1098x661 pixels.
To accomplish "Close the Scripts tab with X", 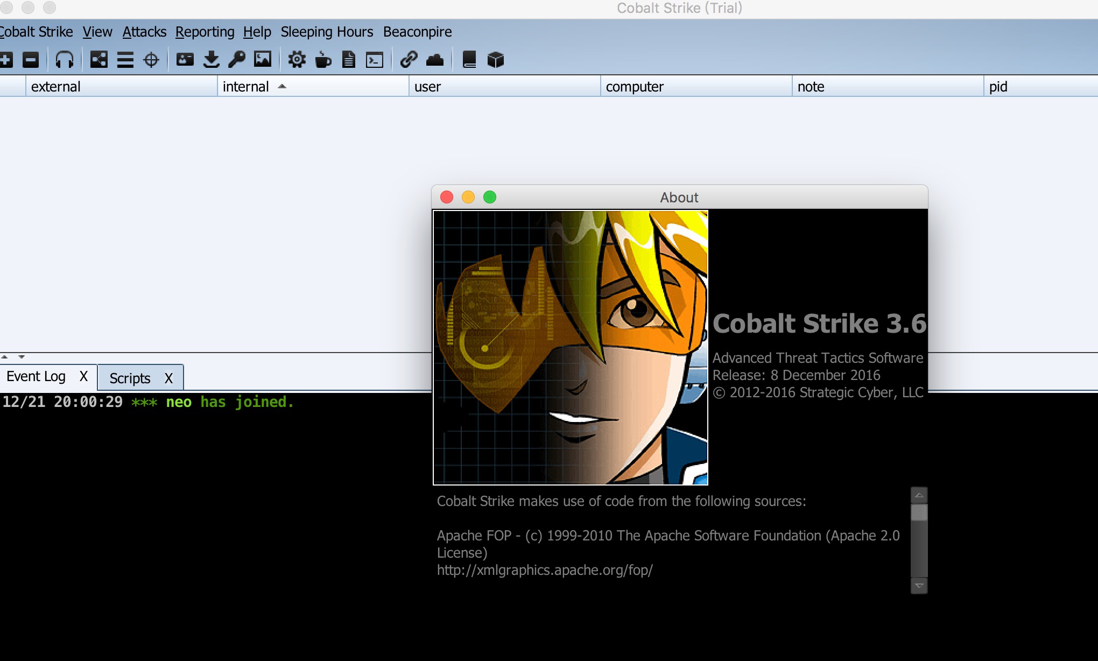I will tap(168, 378).
